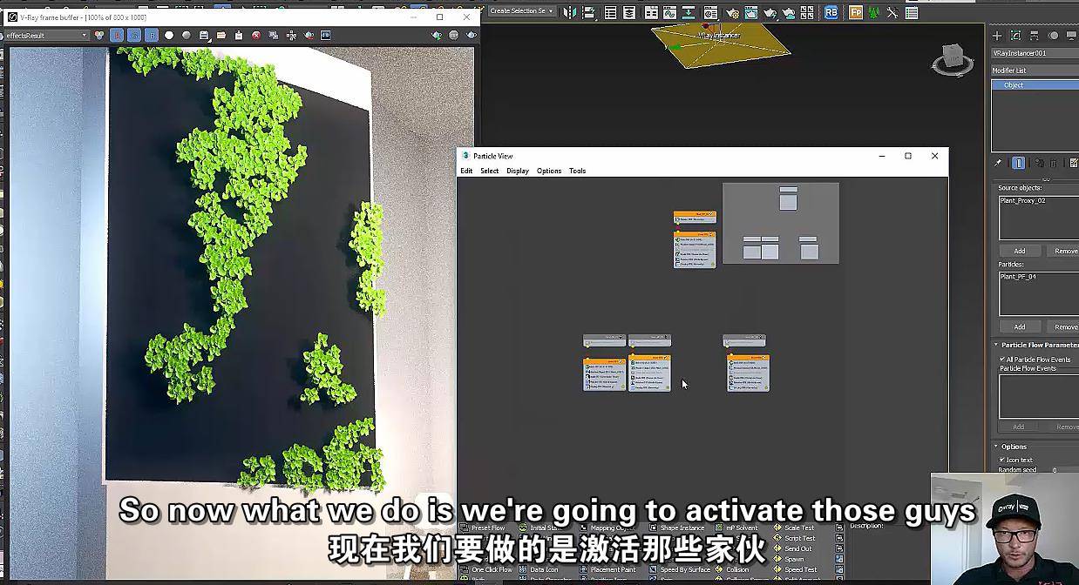Click Remove under Source objects
Viewport: 1079px width, 585px height.
coord(1065,251)
